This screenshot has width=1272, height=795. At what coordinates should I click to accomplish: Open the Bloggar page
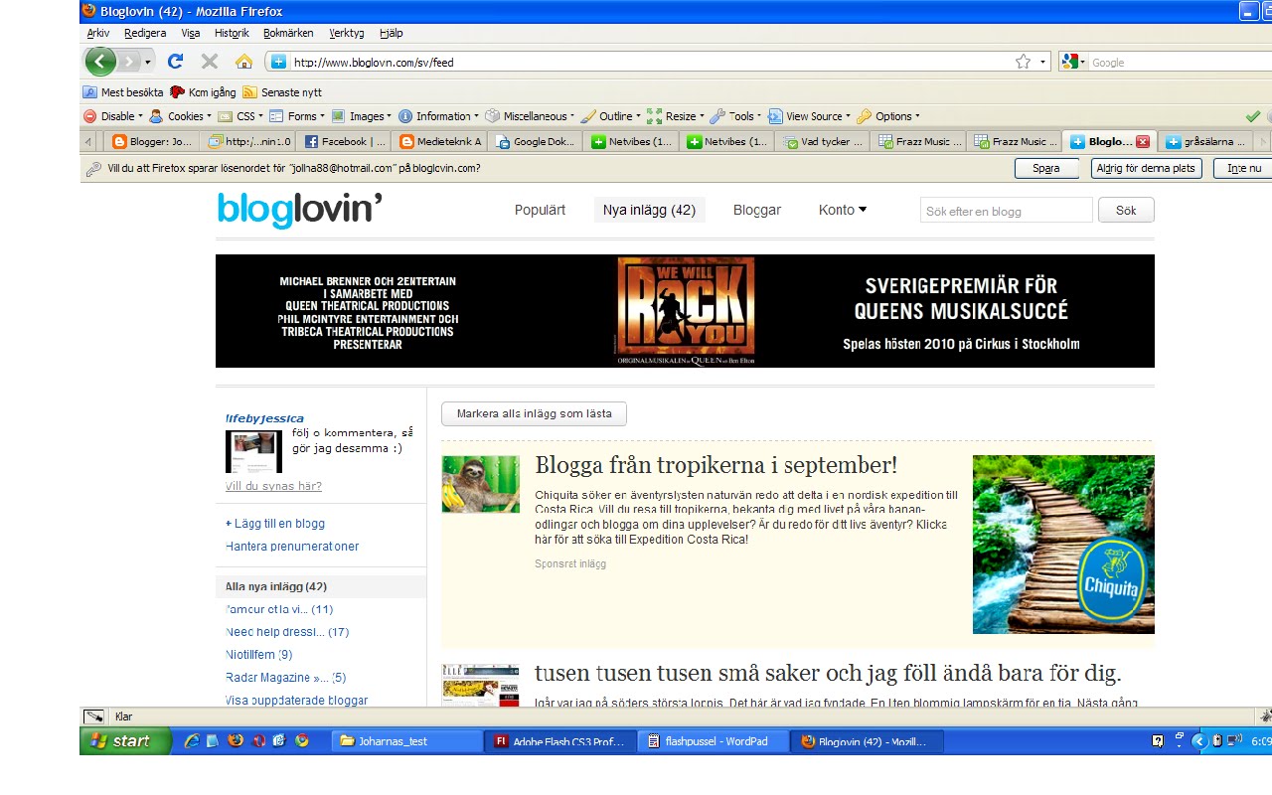click(x=757, y=210)
